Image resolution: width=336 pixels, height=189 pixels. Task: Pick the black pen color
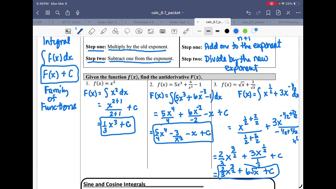[227, 31]
